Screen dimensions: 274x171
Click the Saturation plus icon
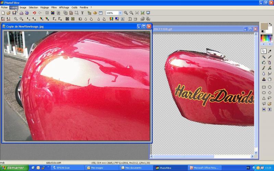click(47, 19)
